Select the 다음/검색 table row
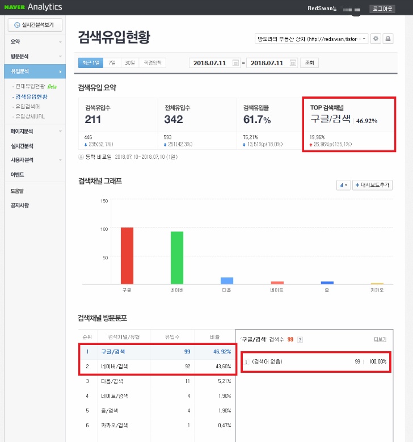Screen dimensions: 413x442 point(157,381)
